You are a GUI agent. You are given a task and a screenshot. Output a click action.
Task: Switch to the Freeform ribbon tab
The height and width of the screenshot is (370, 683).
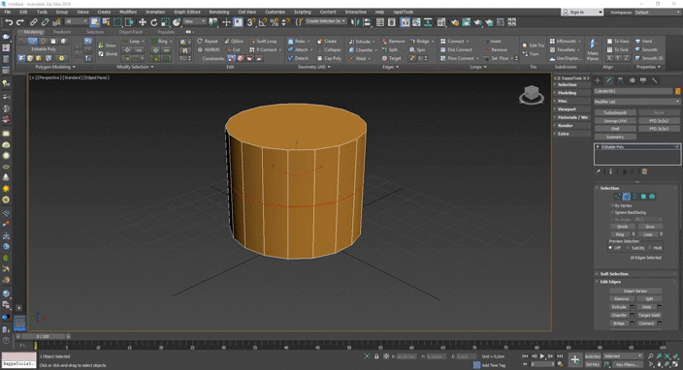point(62,32)
